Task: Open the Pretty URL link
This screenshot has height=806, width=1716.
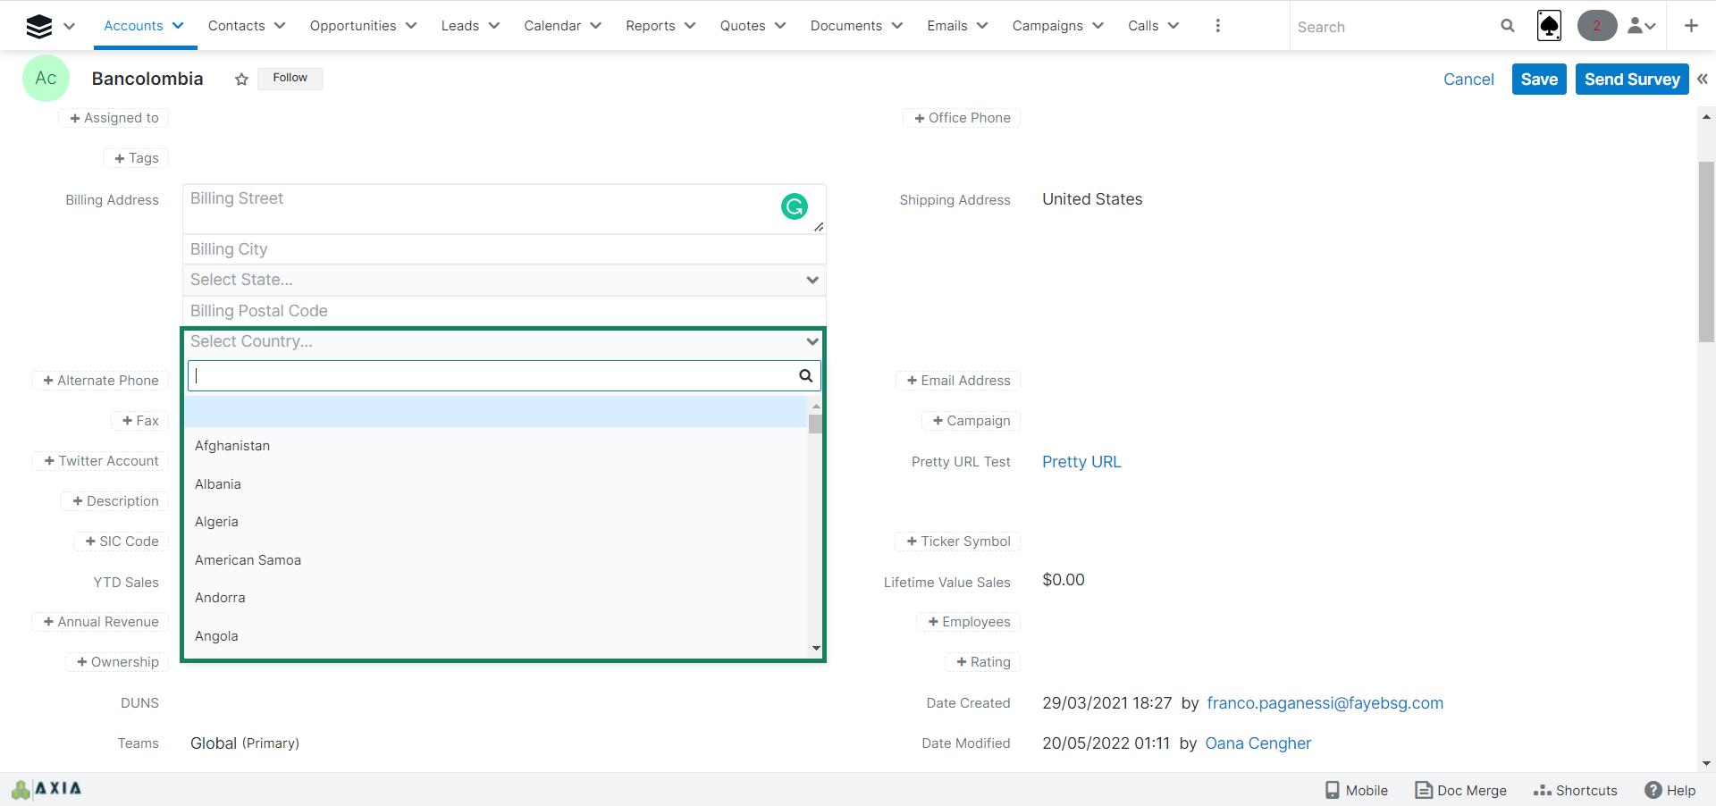Action: coord(1081,462)
